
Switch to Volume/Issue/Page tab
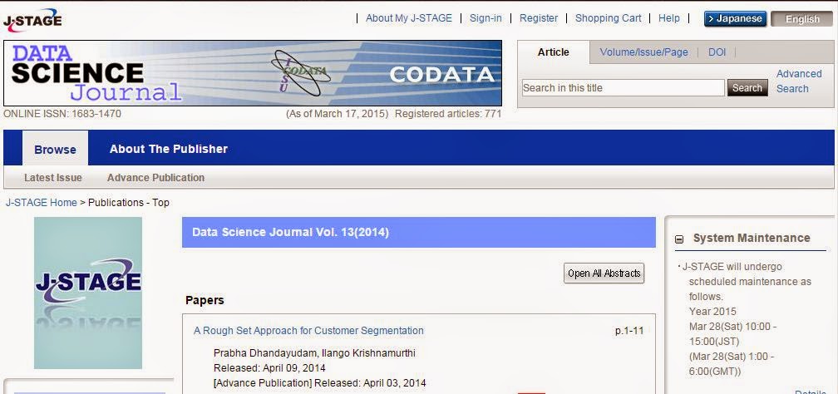pos(644,52)
